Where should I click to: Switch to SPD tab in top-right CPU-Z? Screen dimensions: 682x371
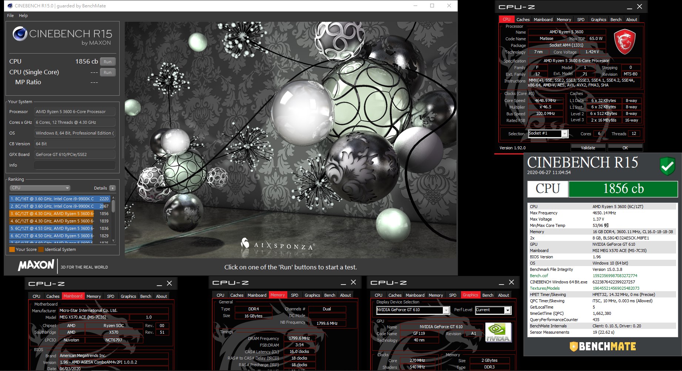[581, 20]
